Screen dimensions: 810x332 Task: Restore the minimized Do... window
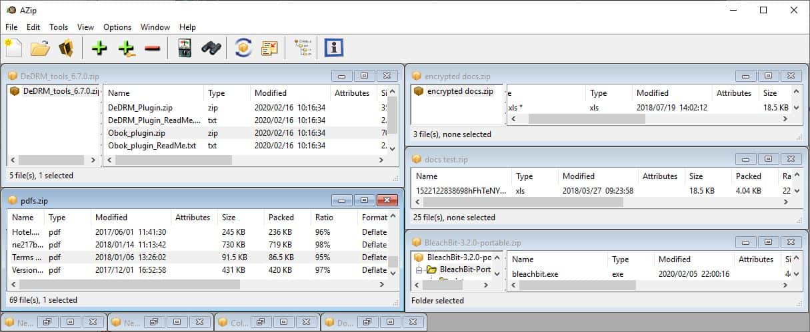coord(367,322)
